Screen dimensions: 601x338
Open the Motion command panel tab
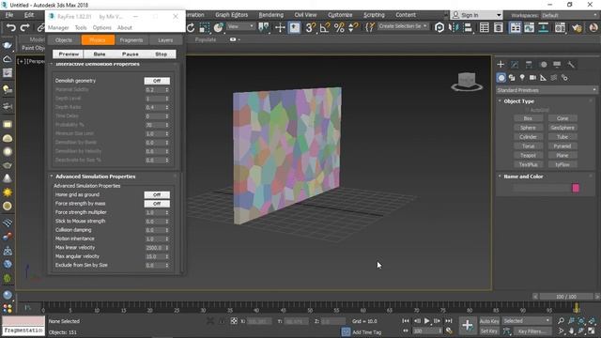coord(543,65)
